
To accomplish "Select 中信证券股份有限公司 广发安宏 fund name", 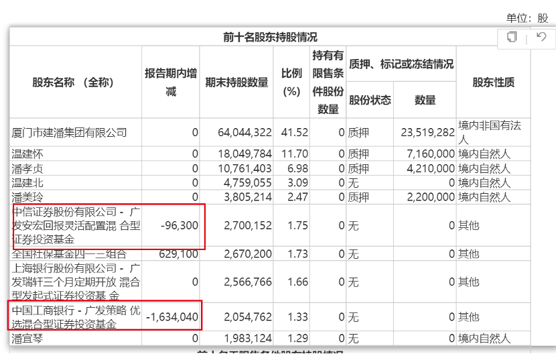I will pyautogui.click(x=76, y=225).
